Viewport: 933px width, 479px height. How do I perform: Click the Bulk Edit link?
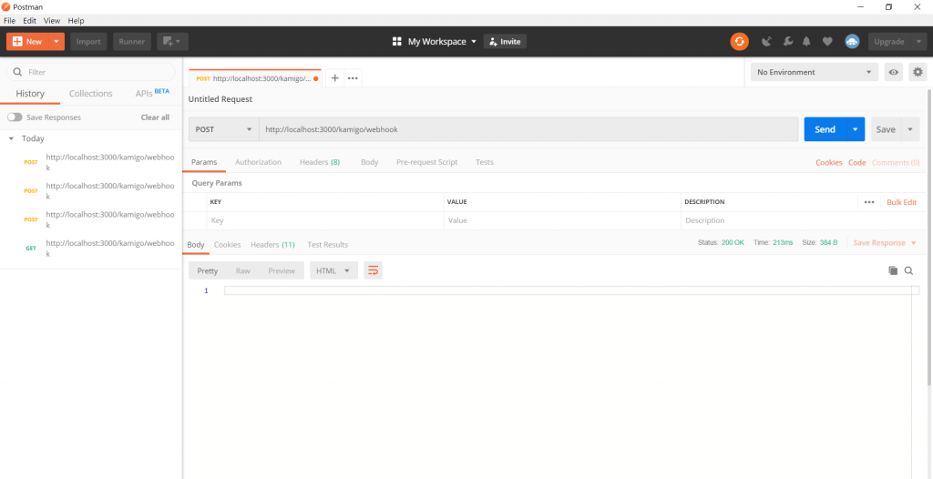coord(901,202)
